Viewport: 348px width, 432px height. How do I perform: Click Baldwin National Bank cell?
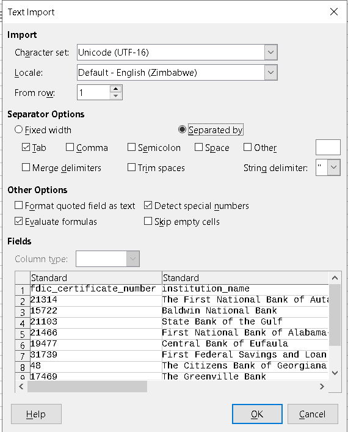click(245, 311)
